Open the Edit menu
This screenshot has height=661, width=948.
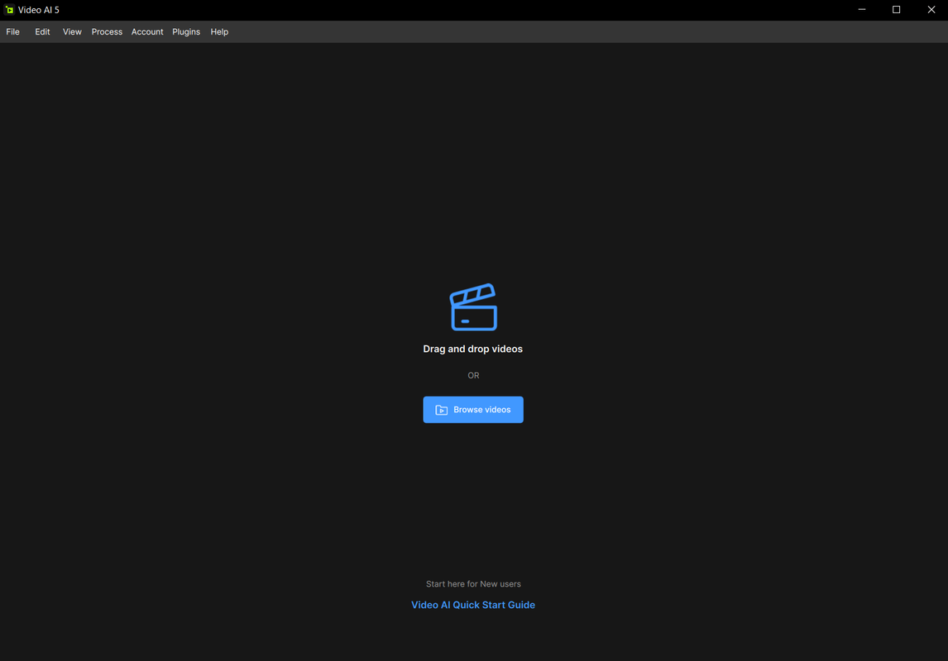tap(42, 32)
